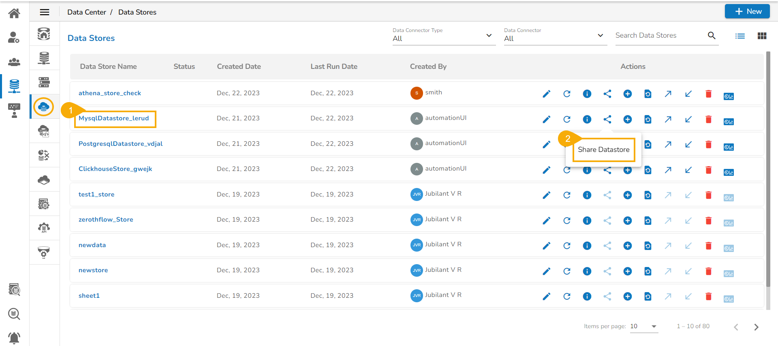Screen dimensions: 778x346
Task: Select the highlighted Data Stores sidebar item
Action: tap(44, 107)
